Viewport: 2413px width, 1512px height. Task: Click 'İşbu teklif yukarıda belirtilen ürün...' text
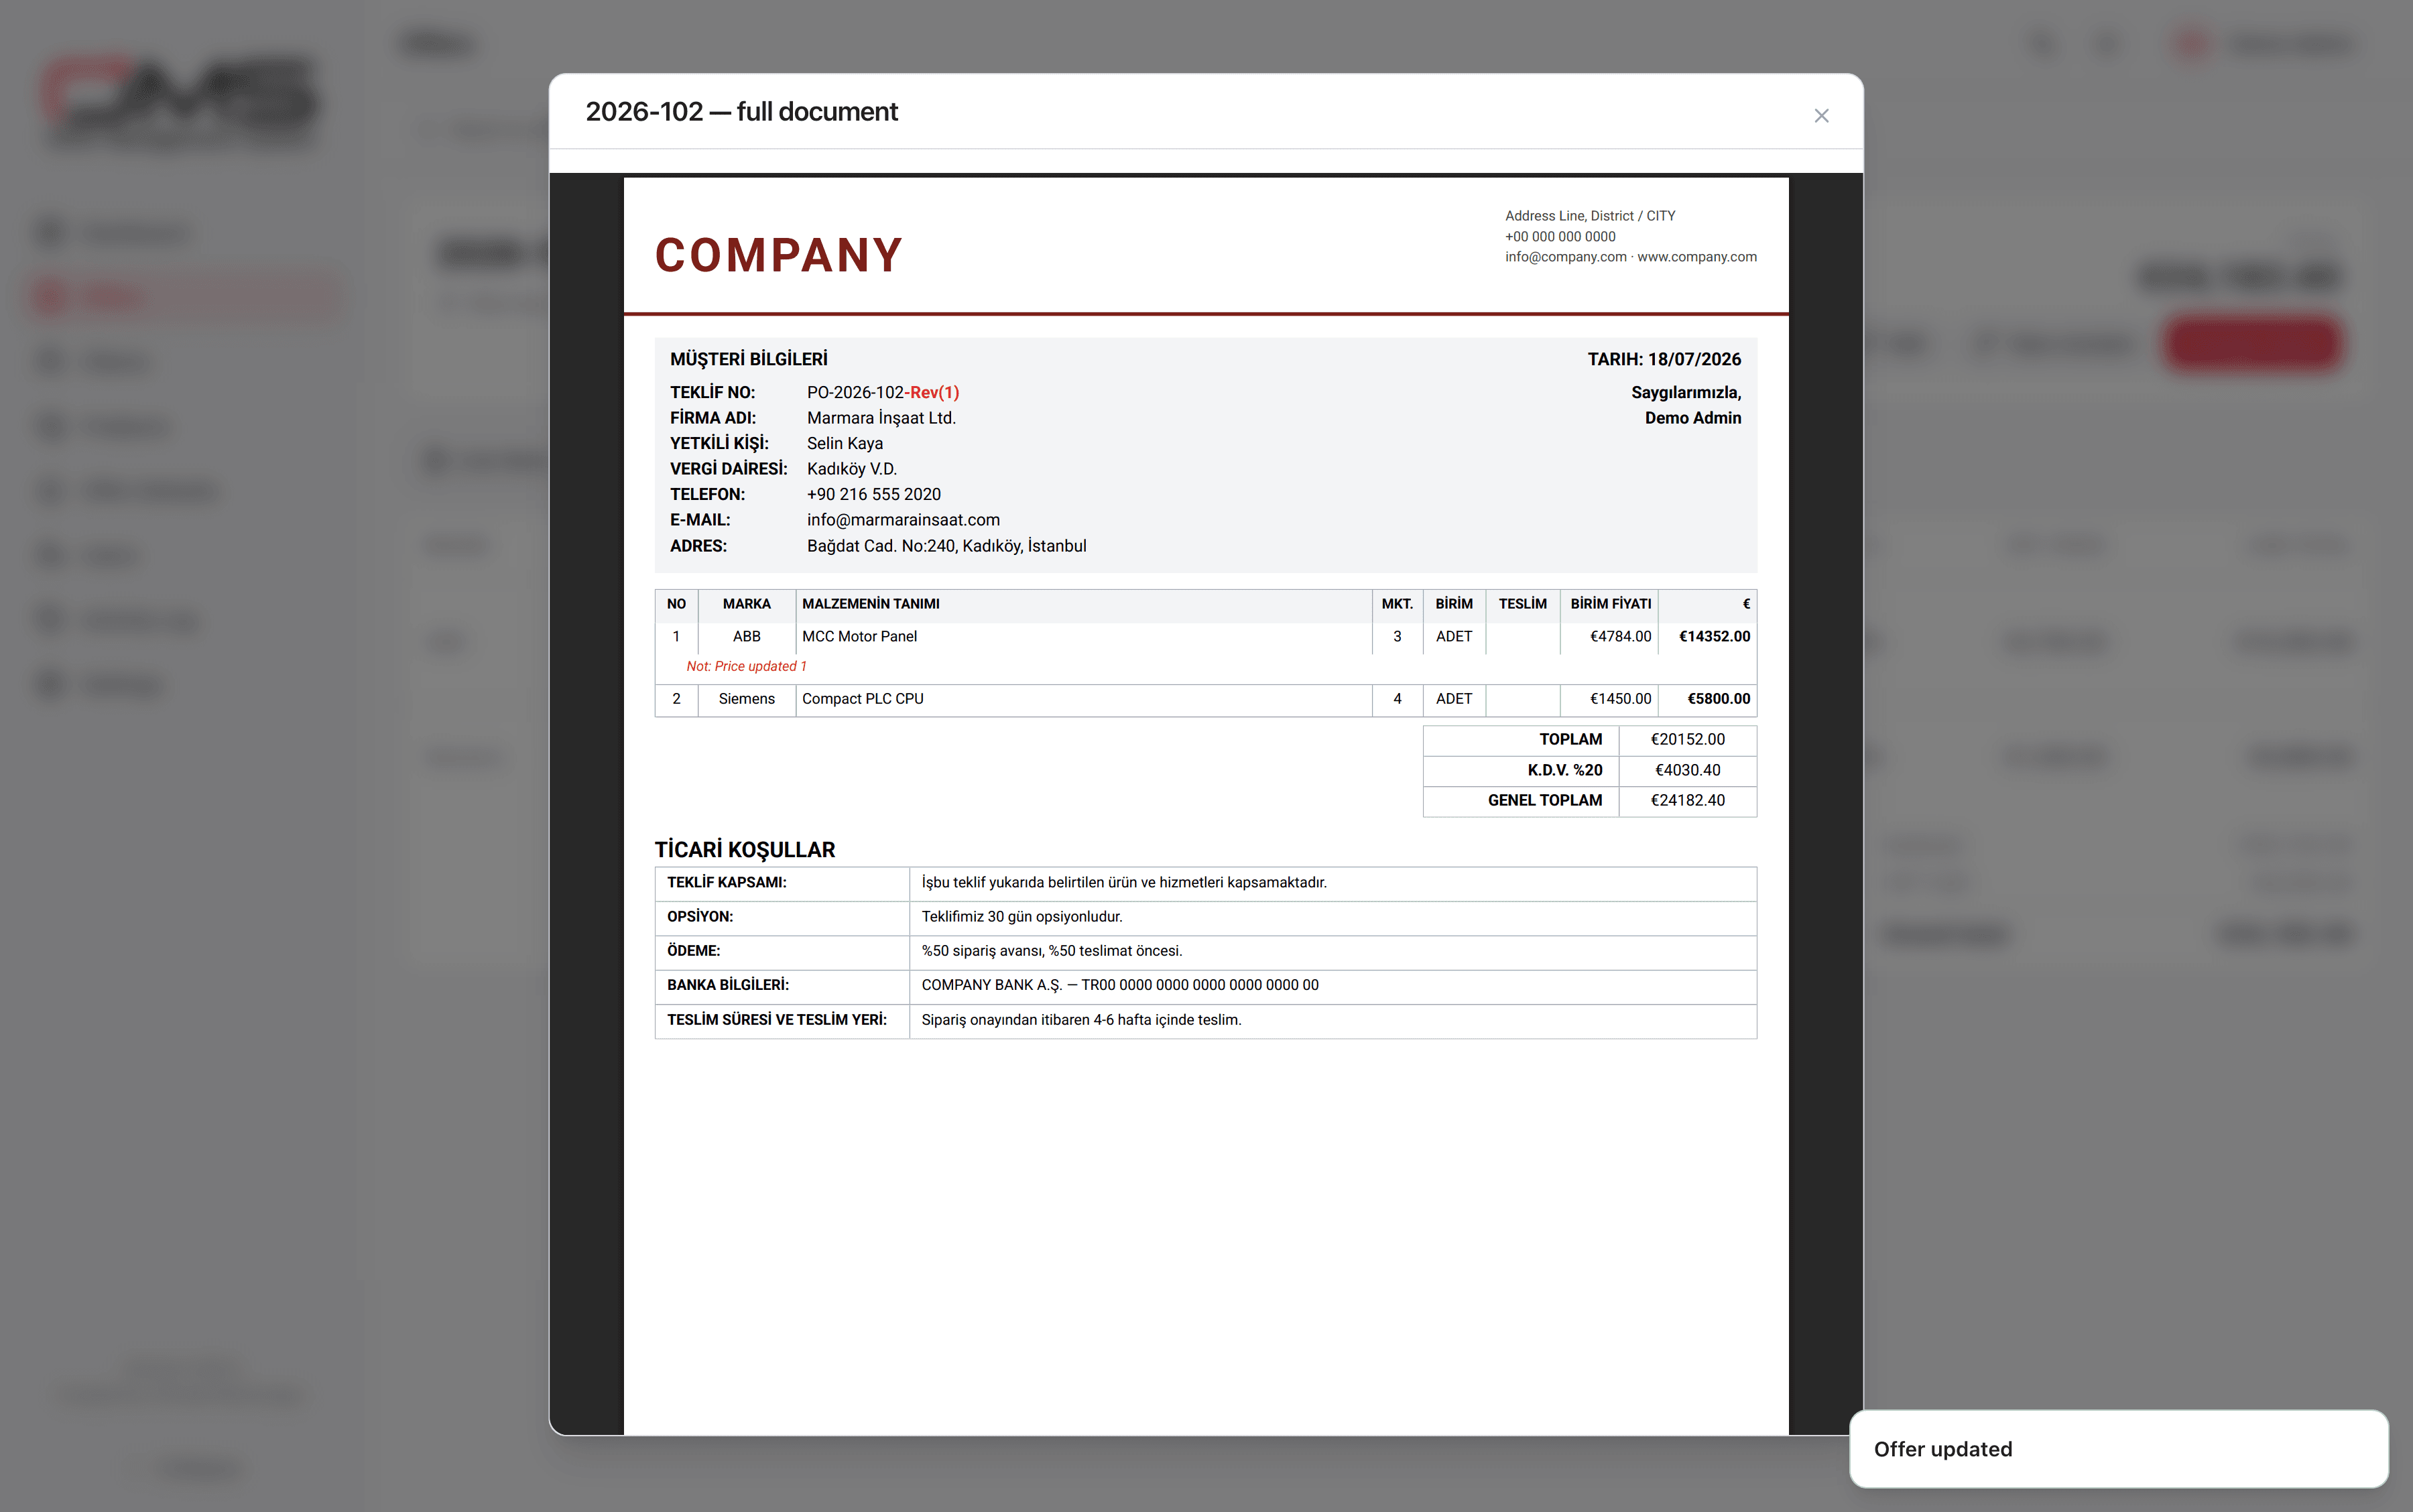click(x=1123, y=882)
